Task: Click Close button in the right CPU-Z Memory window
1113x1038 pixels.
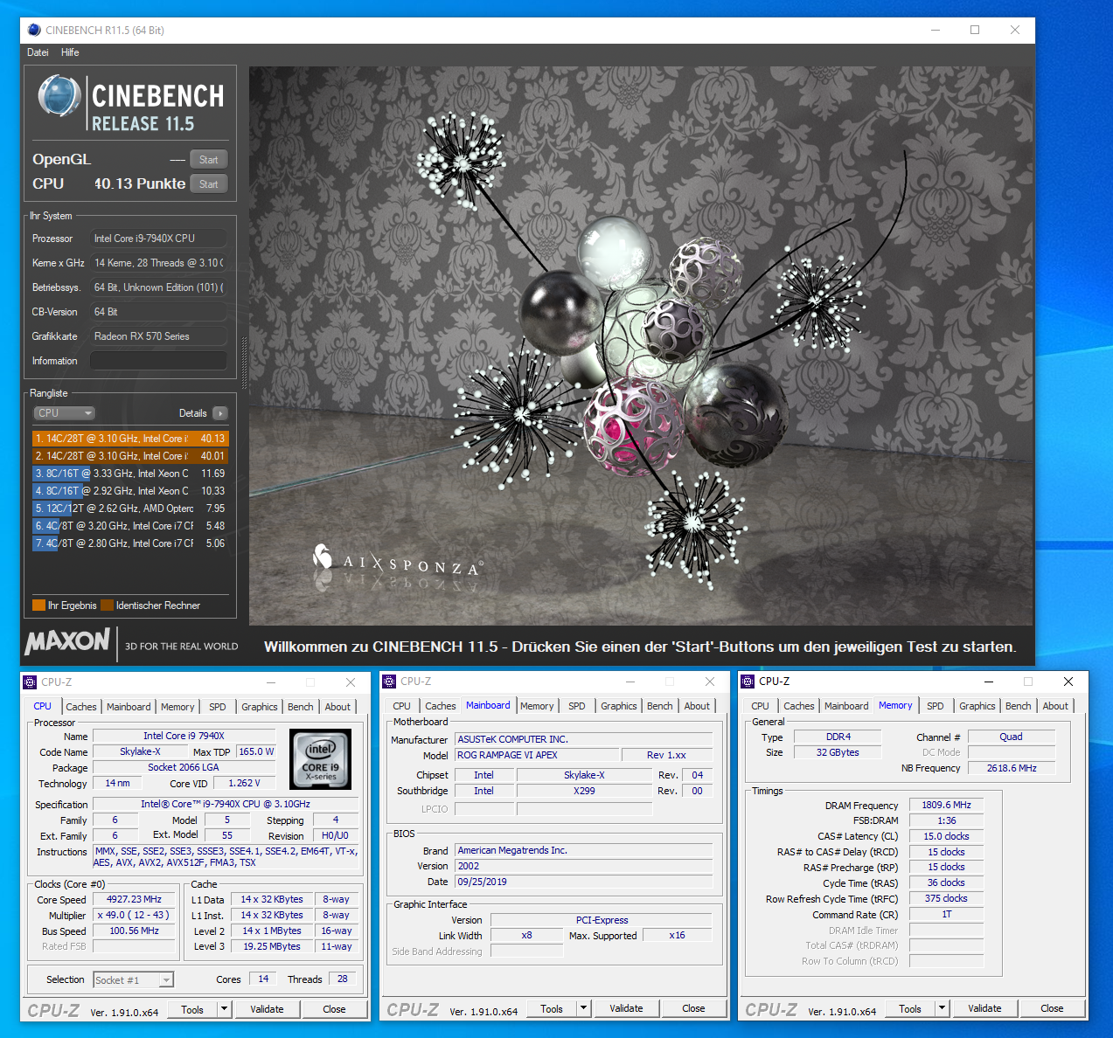Action: tap(1052, 1008)
